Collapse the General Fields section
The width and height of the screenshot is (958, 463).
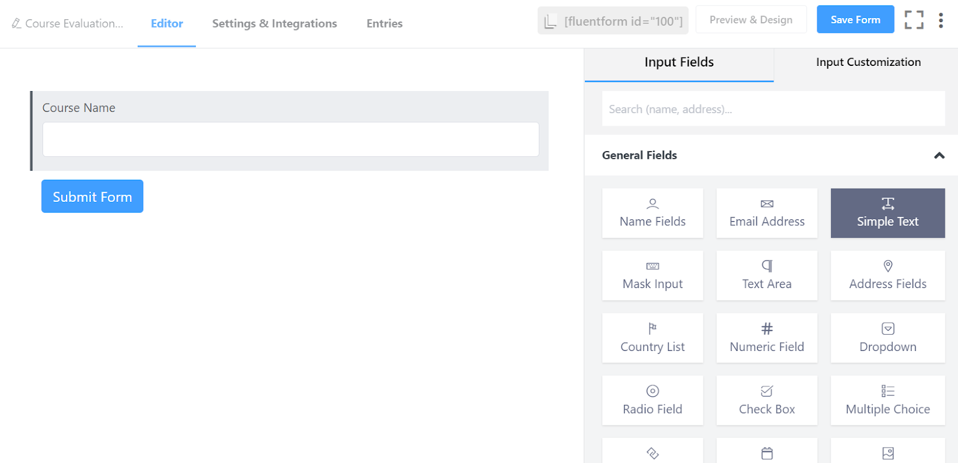[939, 156]
